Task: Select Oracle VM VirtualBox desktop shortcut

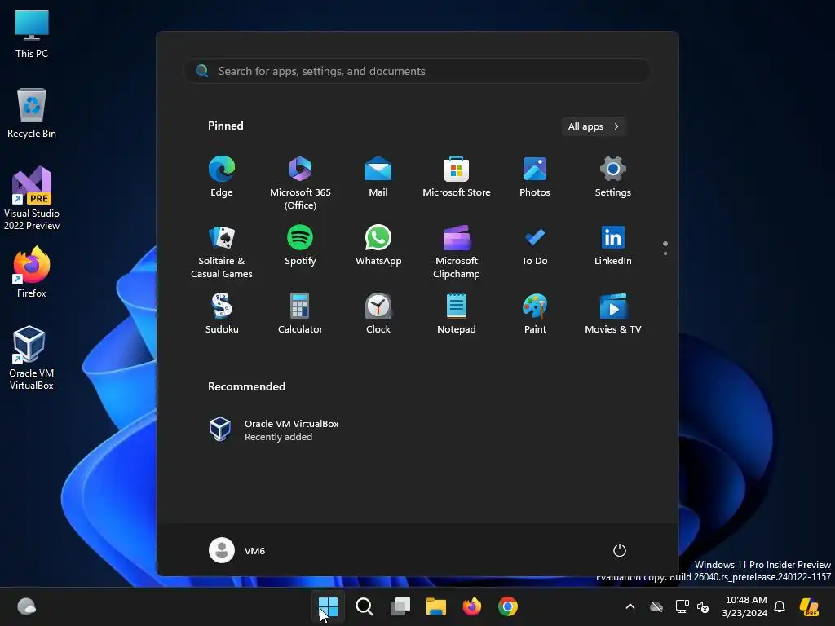Action: tap(32, 358)
